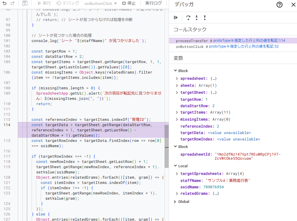The height and width of the screenshot is (221, 297).
Task: Click the save project icon
Action: coord(25,4)
